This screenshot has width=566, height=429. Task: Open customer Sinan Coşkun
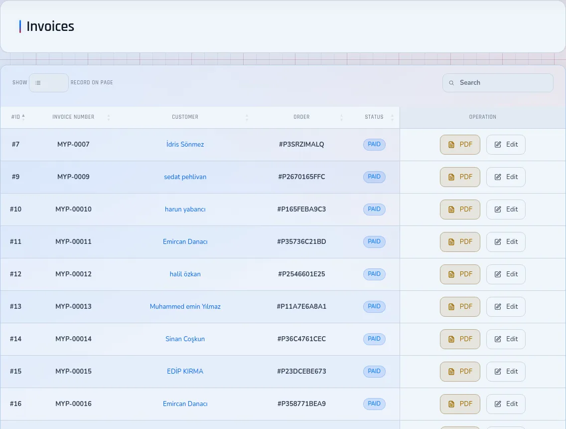click(x=185, y=339)
